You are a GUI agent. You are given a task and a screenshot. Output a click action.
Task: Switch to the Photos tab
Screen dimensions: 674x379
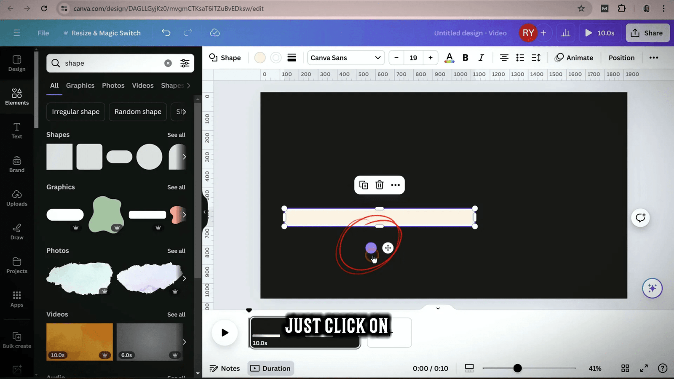(113, 85)
